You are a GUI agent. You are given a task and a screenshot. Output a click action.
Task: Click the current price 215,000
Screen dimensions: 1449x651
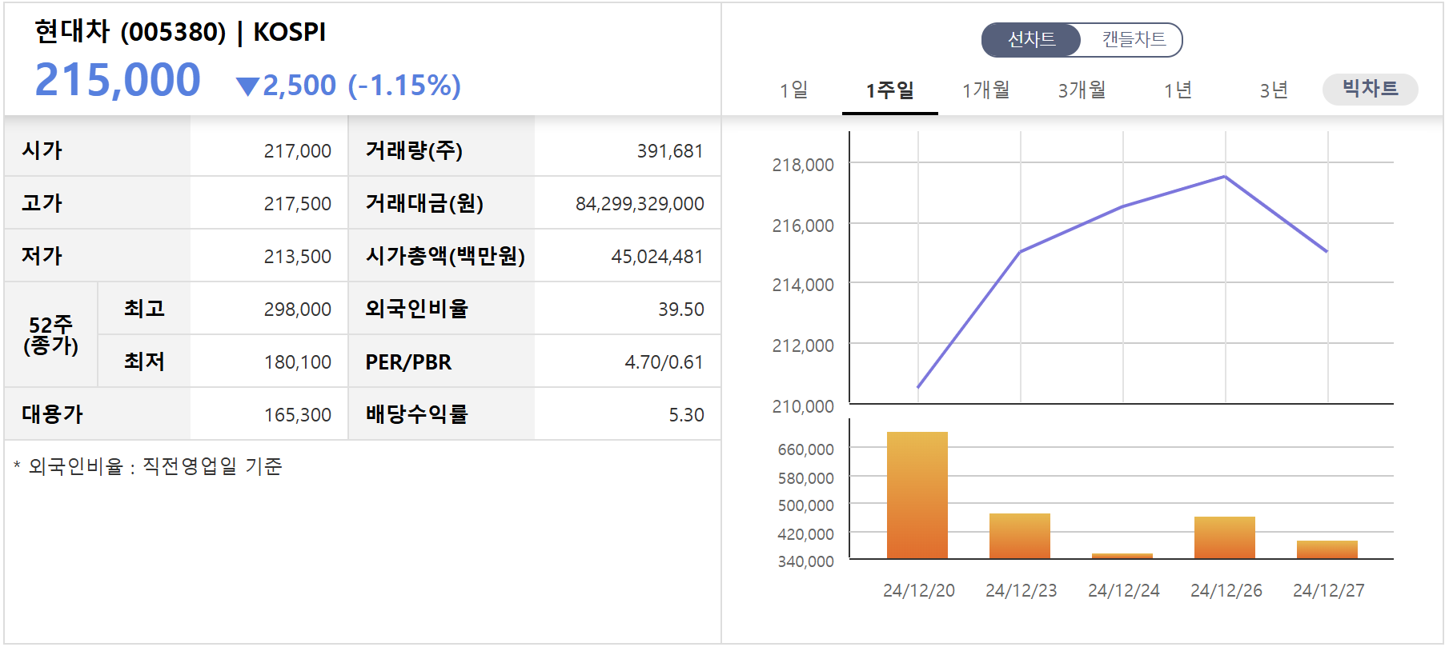(x=118, y=80)
